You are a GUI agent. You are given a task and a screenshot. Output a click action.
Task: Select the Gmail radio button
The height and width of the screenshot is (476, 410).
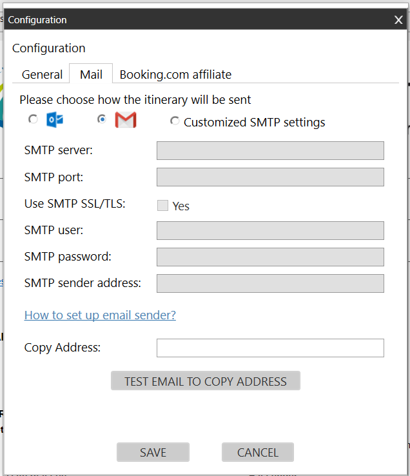(101, 119)
